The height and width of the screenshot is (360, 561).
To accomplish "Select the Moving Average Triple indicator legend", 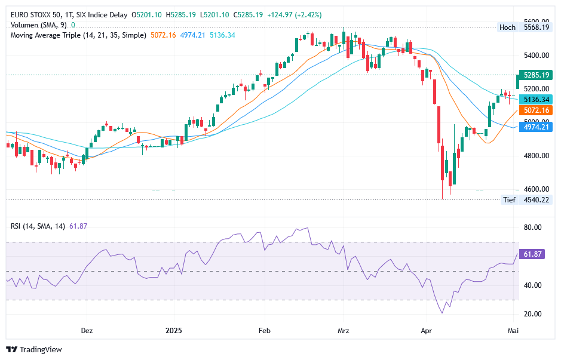I will [x=78, y=35].
